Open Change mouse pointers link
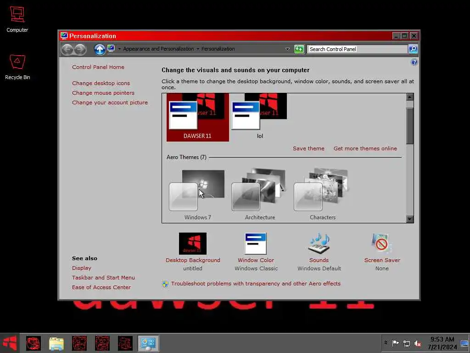 (x=103, y=93)
